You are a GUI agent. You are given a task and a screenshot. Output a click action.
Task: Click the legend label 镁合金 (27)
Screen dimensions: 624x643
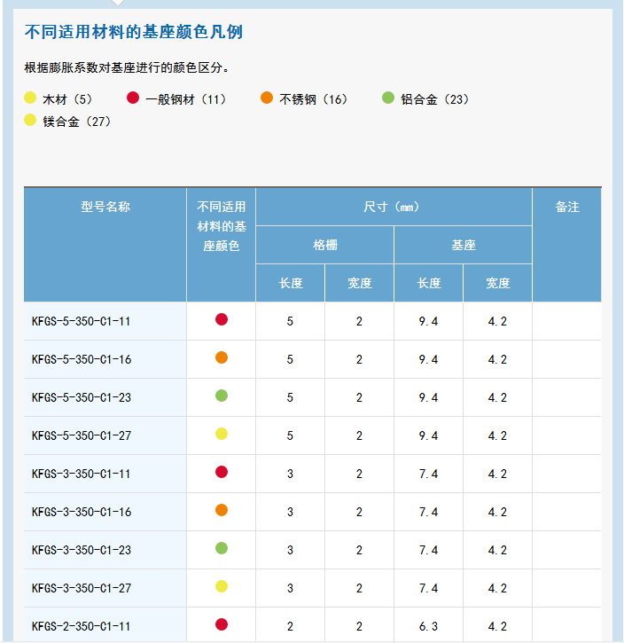(x=77, y=122)
